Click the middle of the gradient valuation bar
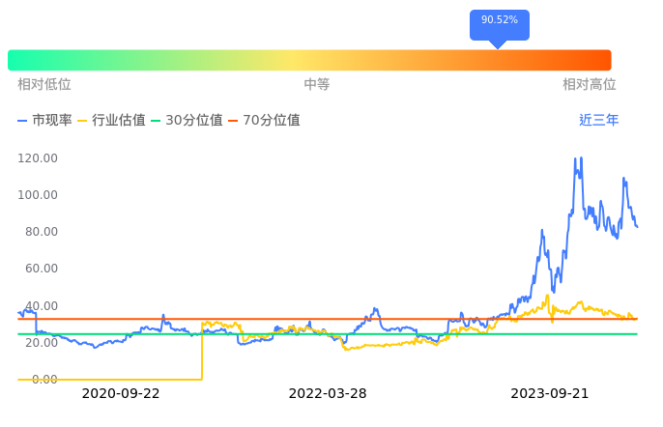 309,60
